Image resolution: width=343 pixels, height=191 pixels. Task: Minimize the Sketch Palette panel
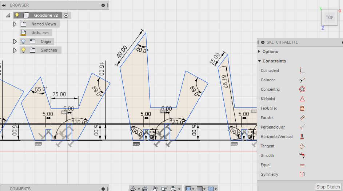click(263, 42)
